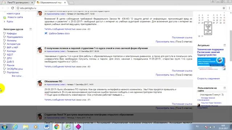Open the permanent link of the Обновление ПО post
232x130 pixels.
[x=182, y=104]
